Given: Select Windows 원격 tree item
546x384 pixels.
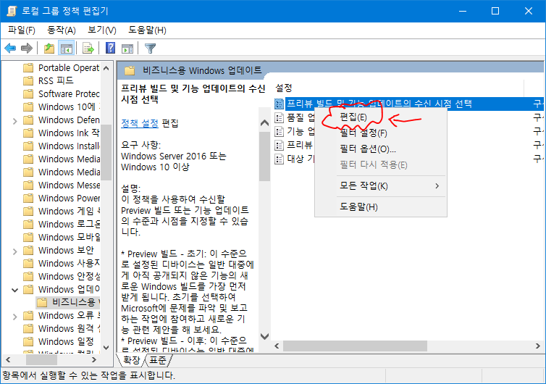Looking at the screenshot, I should click(69, 329).
